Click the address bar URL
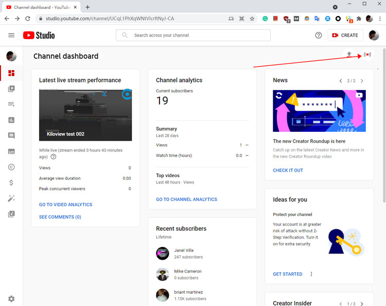Image resolution: width=386 pixels, height=306 pixels. (x=110, y=19)
